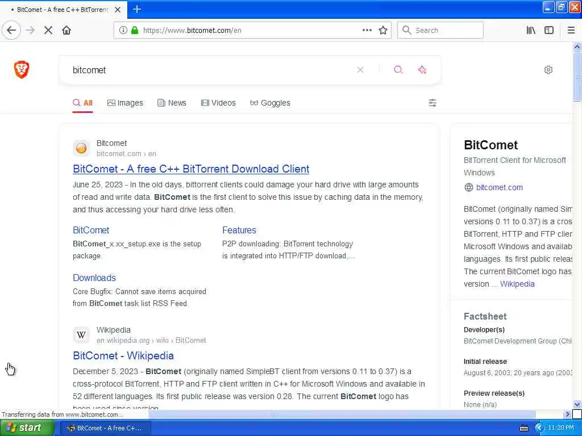Open the browser home page icon
This screenshot has height=436, width=582.
point(66,30)
